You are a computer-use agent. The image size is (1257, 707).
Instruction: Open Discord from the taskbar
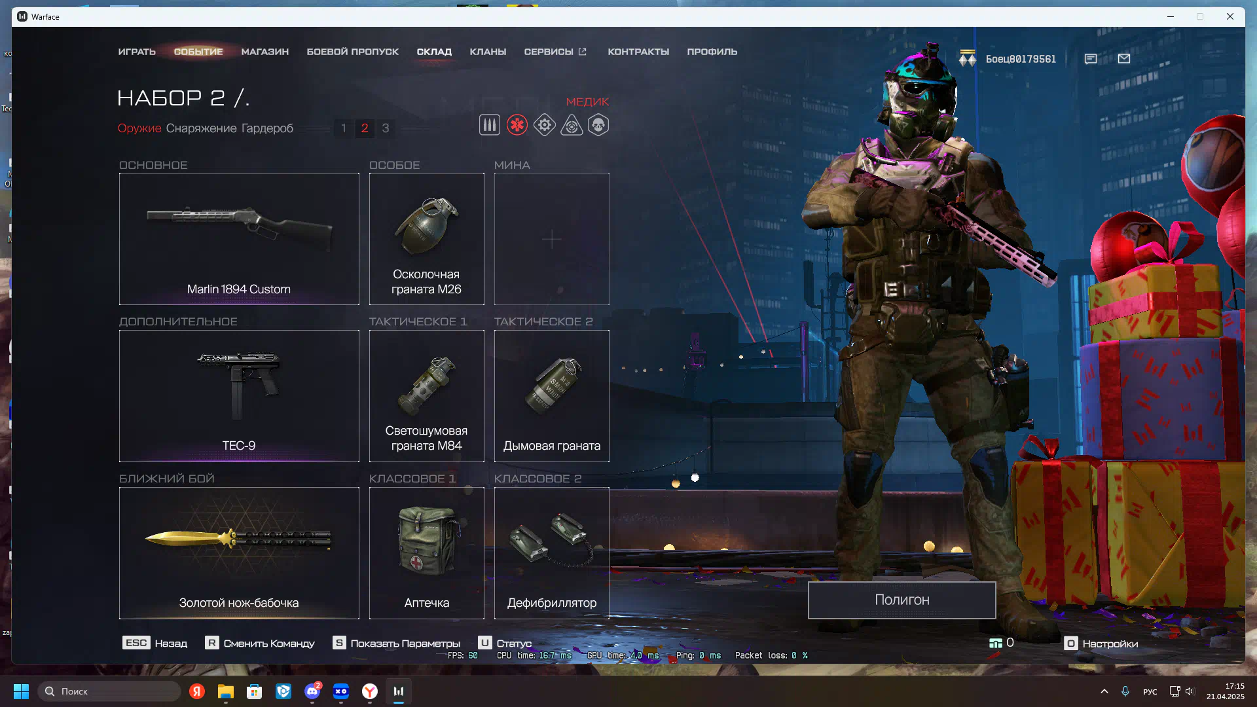pos(312,691)
